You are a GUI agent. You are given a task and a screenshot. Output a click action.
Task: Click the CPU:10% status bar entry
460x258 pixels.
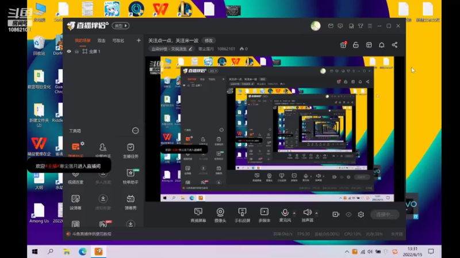353,234
